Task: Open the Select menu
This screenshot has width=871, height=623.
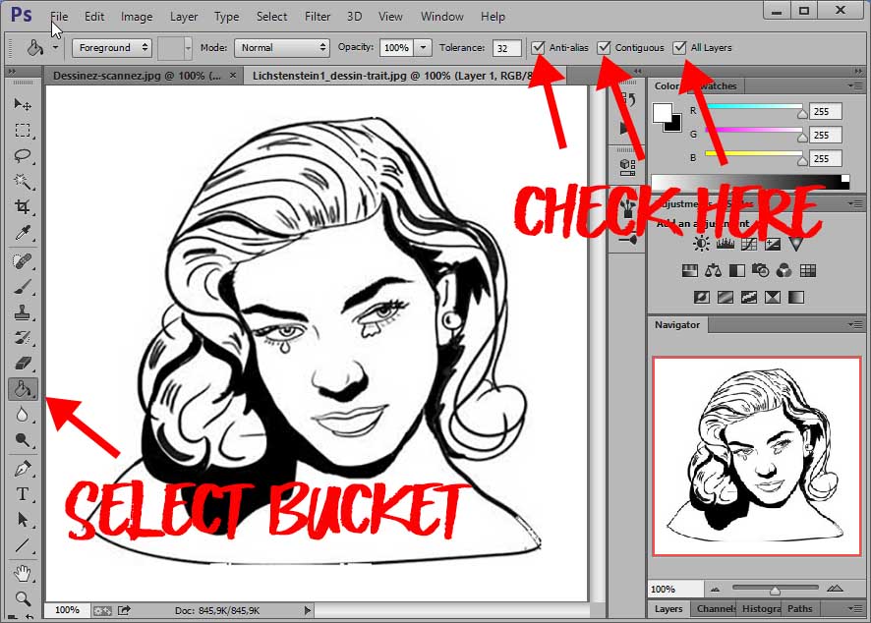Action: pos(271,17)
